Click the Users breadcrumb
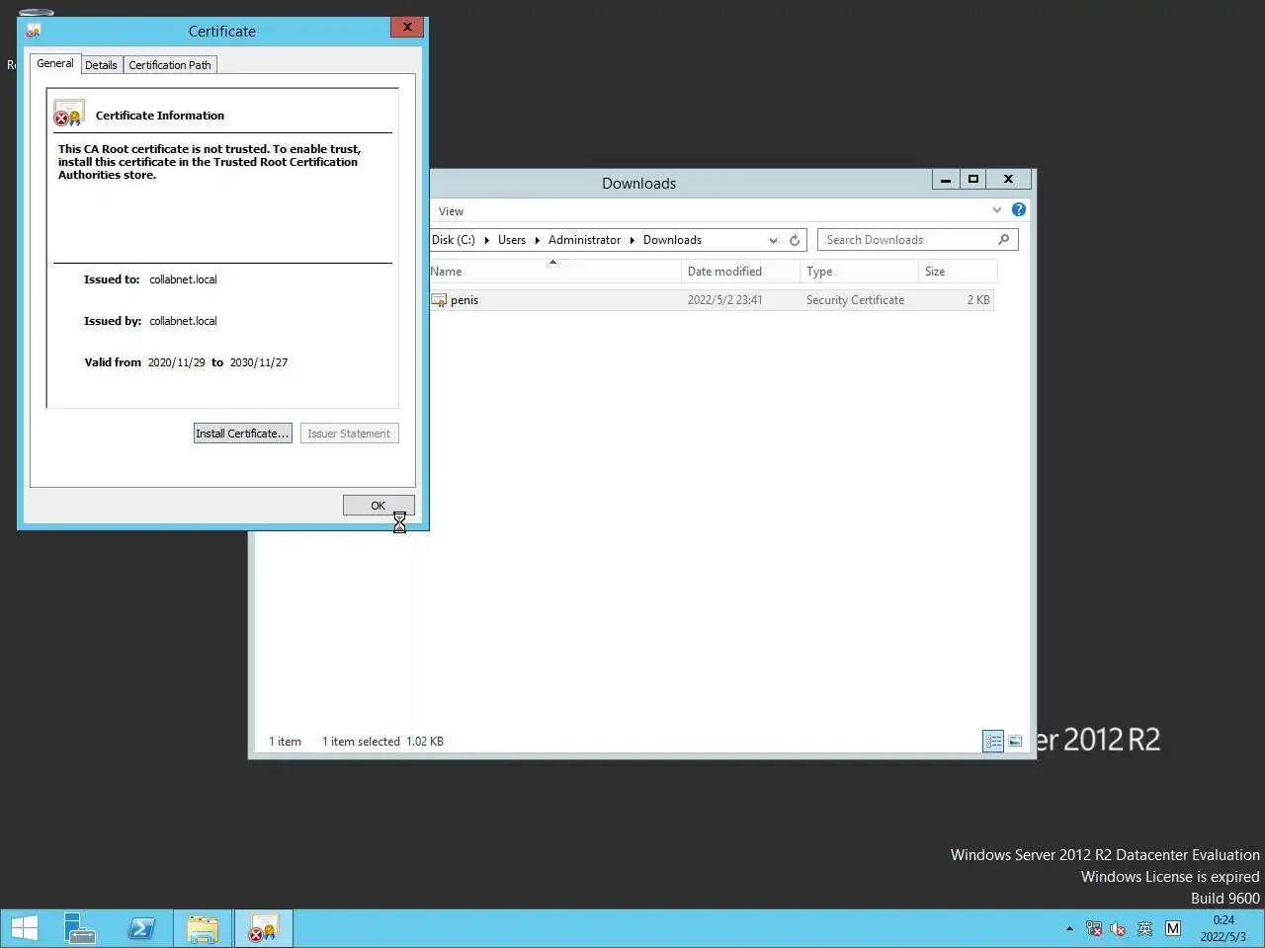 click(x=512, y=240)
